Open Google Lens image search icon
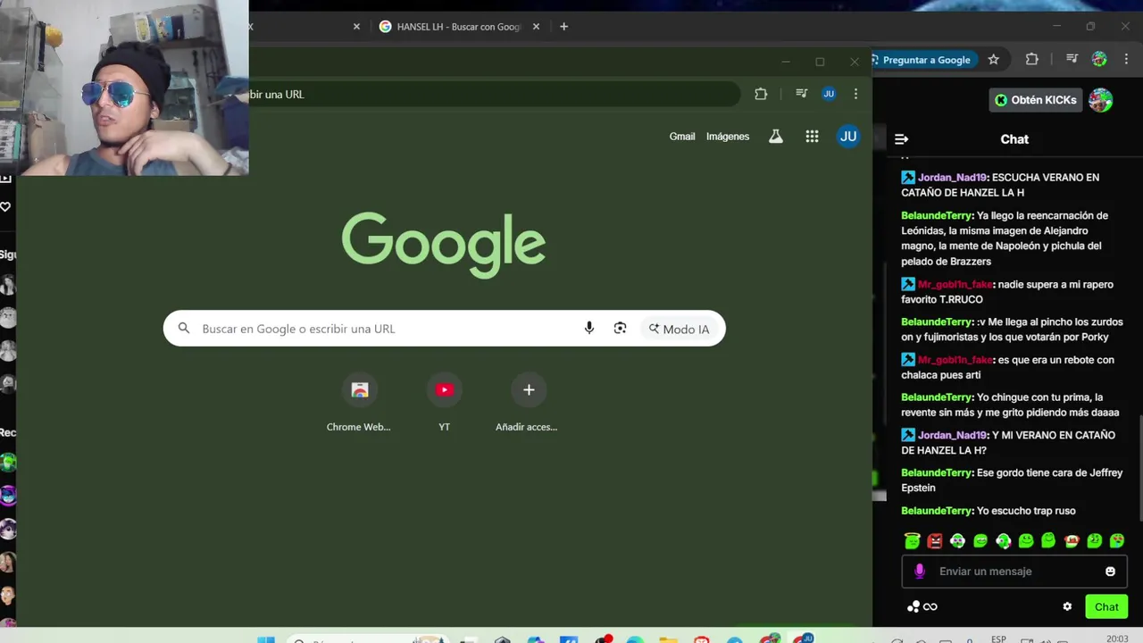1143x643 pixels. click(620, 329)
